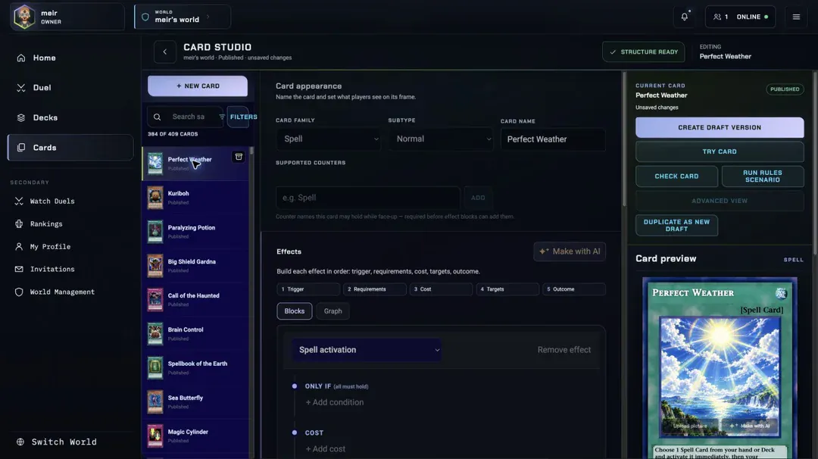Screen dimensions: 818x459
Task: Click the back arrow beside Card Studio
Action: tap(165, 52)
